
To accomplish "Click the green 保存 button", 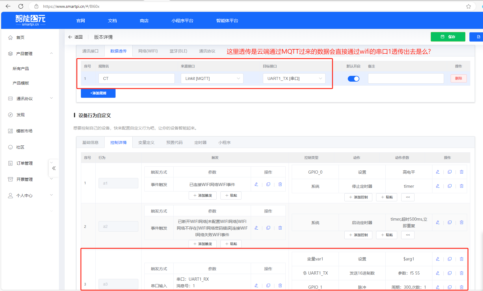I will click(x=448, y=37).
